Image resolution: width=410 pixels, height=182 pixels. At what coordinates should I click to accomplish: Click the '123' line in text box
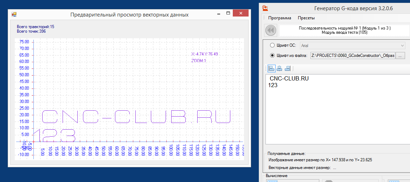point(273,85)
